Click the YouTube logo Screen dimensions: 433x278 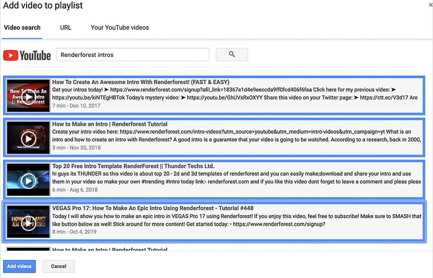[27, 55]
